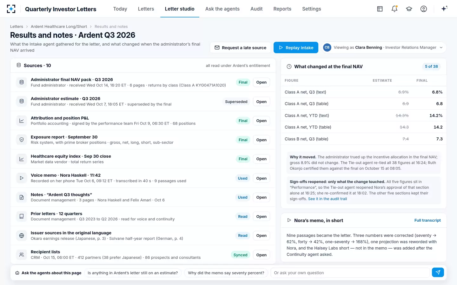Click the Recipient lists people icon
The width and height of the screenshot is (457, 285).
click(x=22, y=255)
